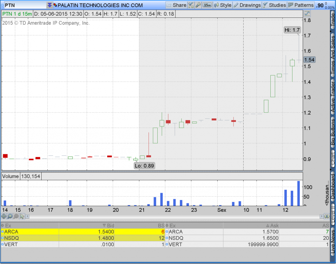Click the scroll left arrow near pointer

coord(27,216)
